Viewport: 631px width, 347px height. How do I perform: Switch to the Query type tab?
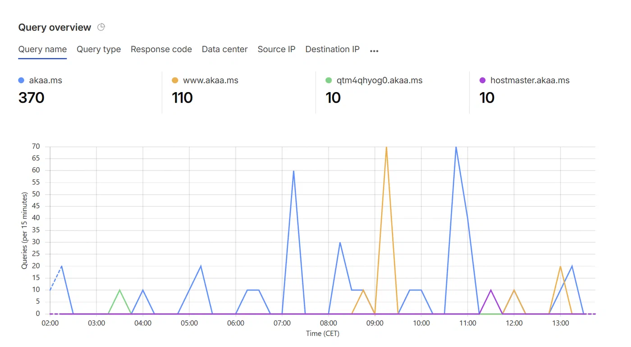(x=99, y=49)
